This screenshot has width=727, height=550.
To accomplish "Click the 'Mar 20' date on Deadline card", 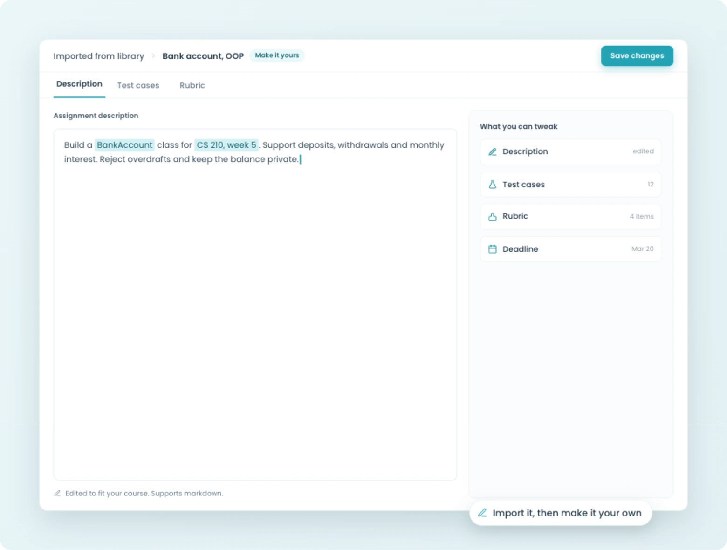I will 642,249.
